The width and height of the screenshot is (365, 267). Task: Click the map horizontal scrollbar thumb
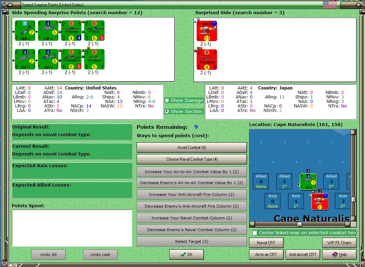299,225
